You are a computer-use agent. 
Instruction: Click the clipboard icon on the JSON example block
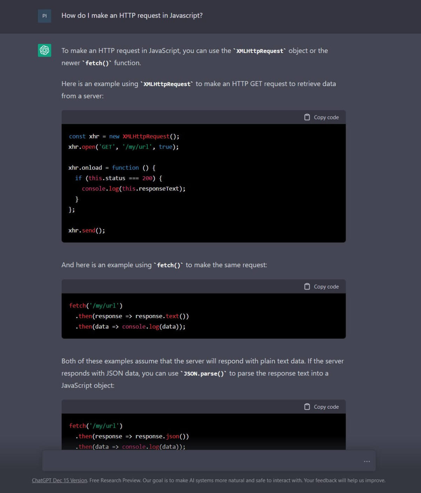pos(307,407)
